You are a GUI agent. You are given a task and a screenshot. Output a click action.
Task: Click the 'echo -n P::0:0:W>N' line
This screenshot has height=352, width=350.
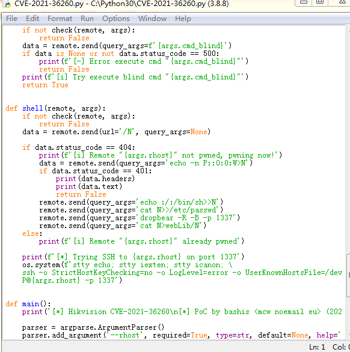146,163
